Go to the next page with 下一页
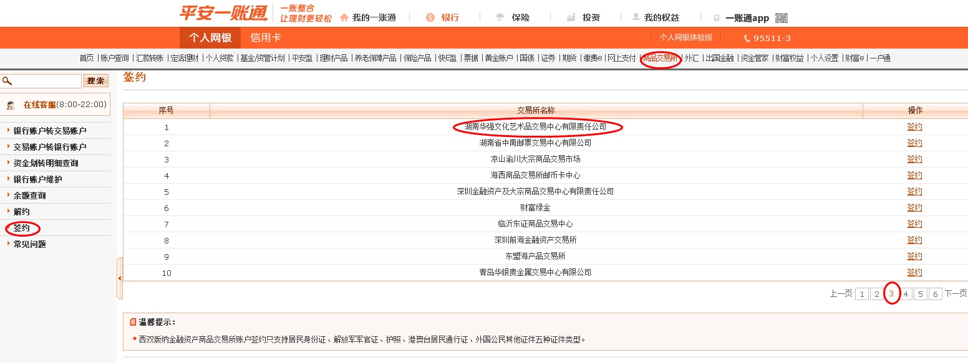 tap(956, 294)
